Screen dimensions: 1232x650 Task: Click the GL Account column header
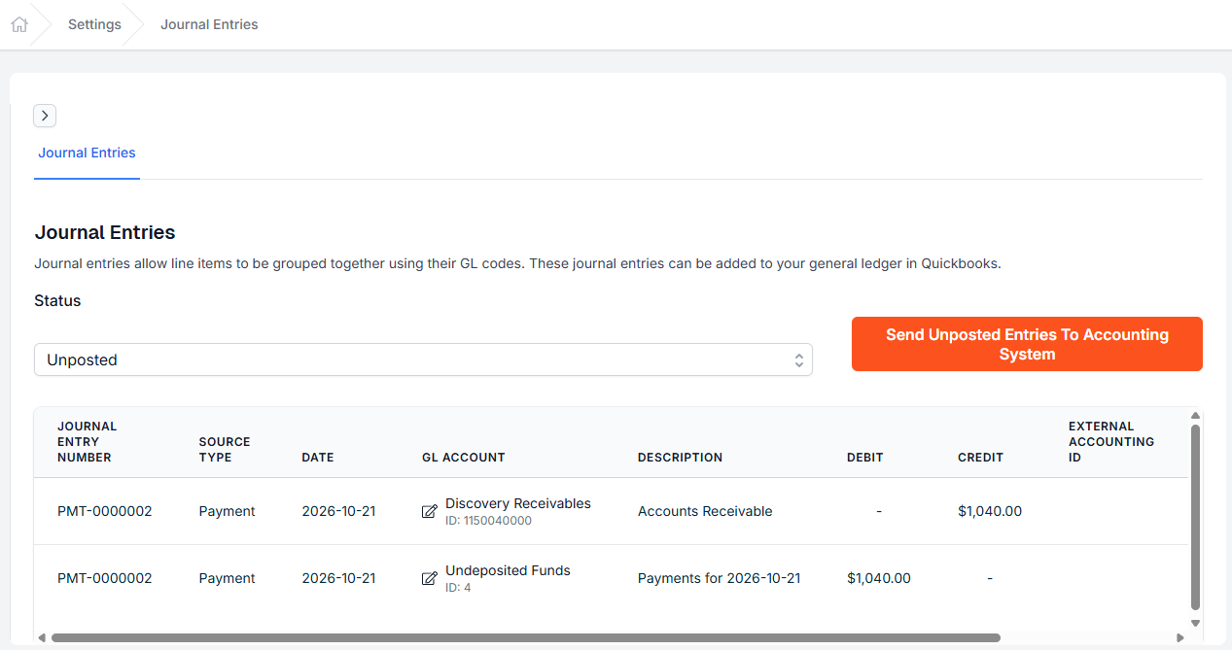[464, 458]
